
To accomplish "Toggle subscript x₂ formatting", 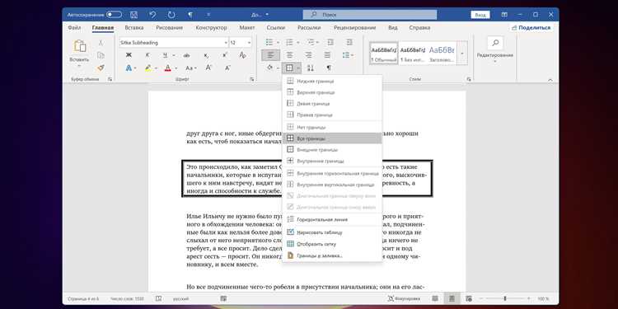I will (x=206, y=55).
